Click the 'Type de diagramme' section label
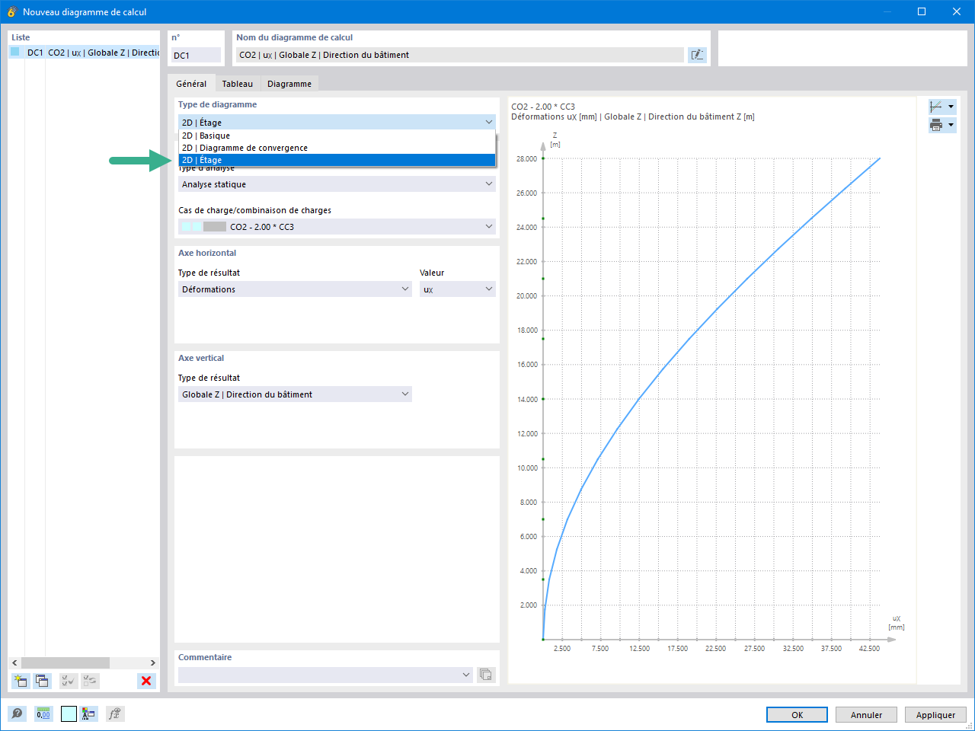 point(218,104)
